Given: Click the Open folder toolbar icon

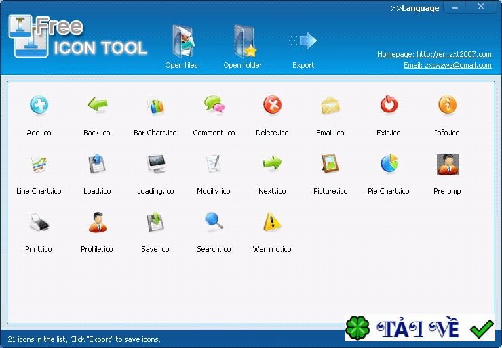Looking at the screenshot, I should [x=246, y=41].
